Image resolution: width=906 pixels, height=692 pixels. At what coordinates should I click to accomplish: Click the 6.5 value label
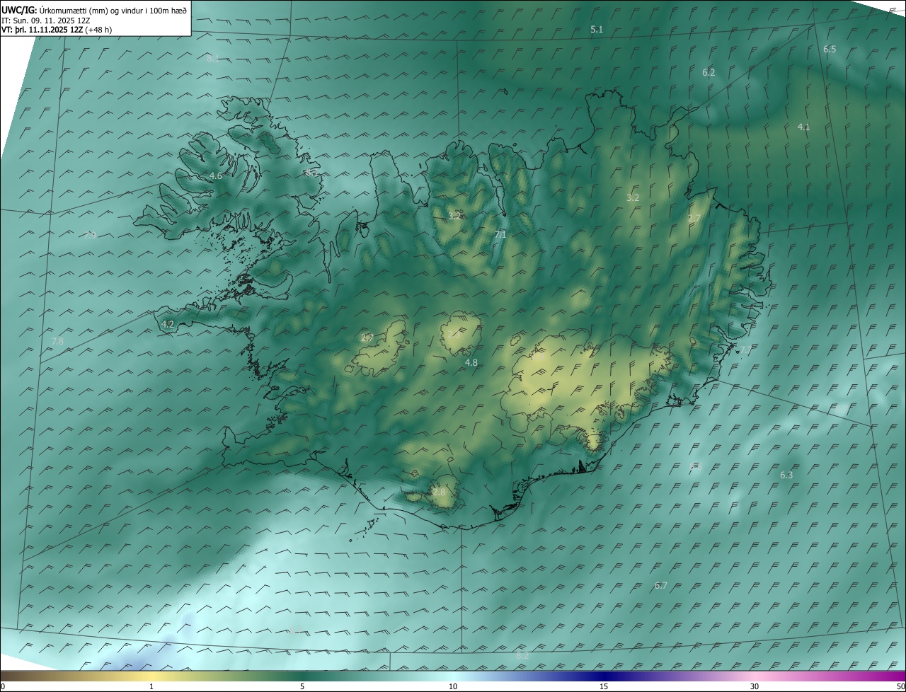coord(830,50)
